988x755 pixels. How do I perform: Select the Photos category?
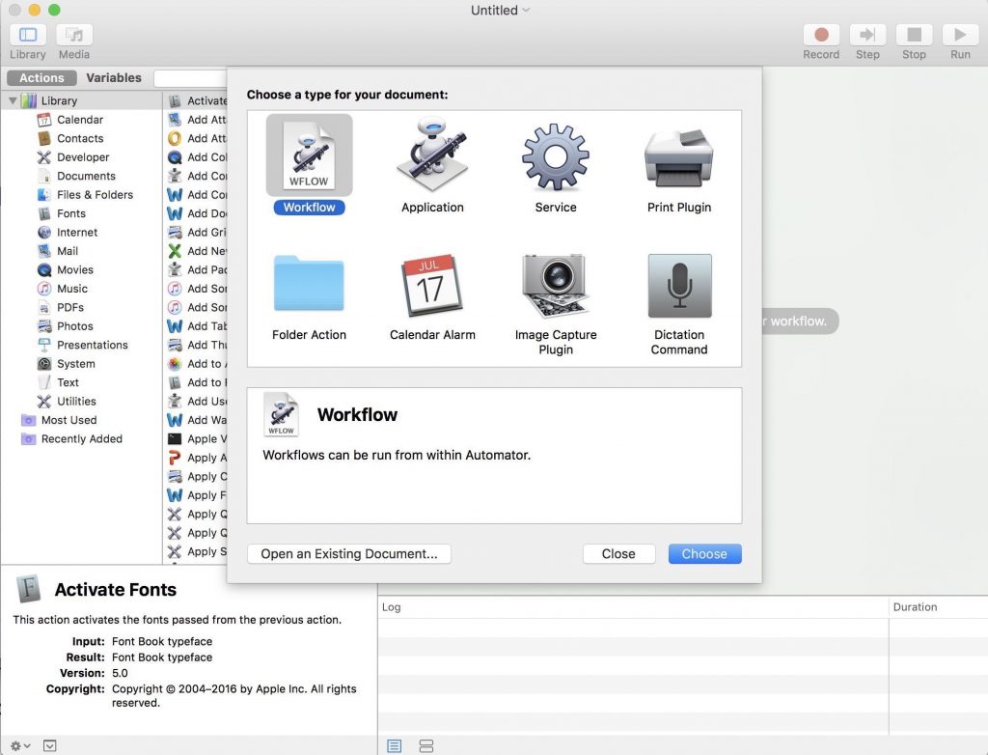coord(75,326)
